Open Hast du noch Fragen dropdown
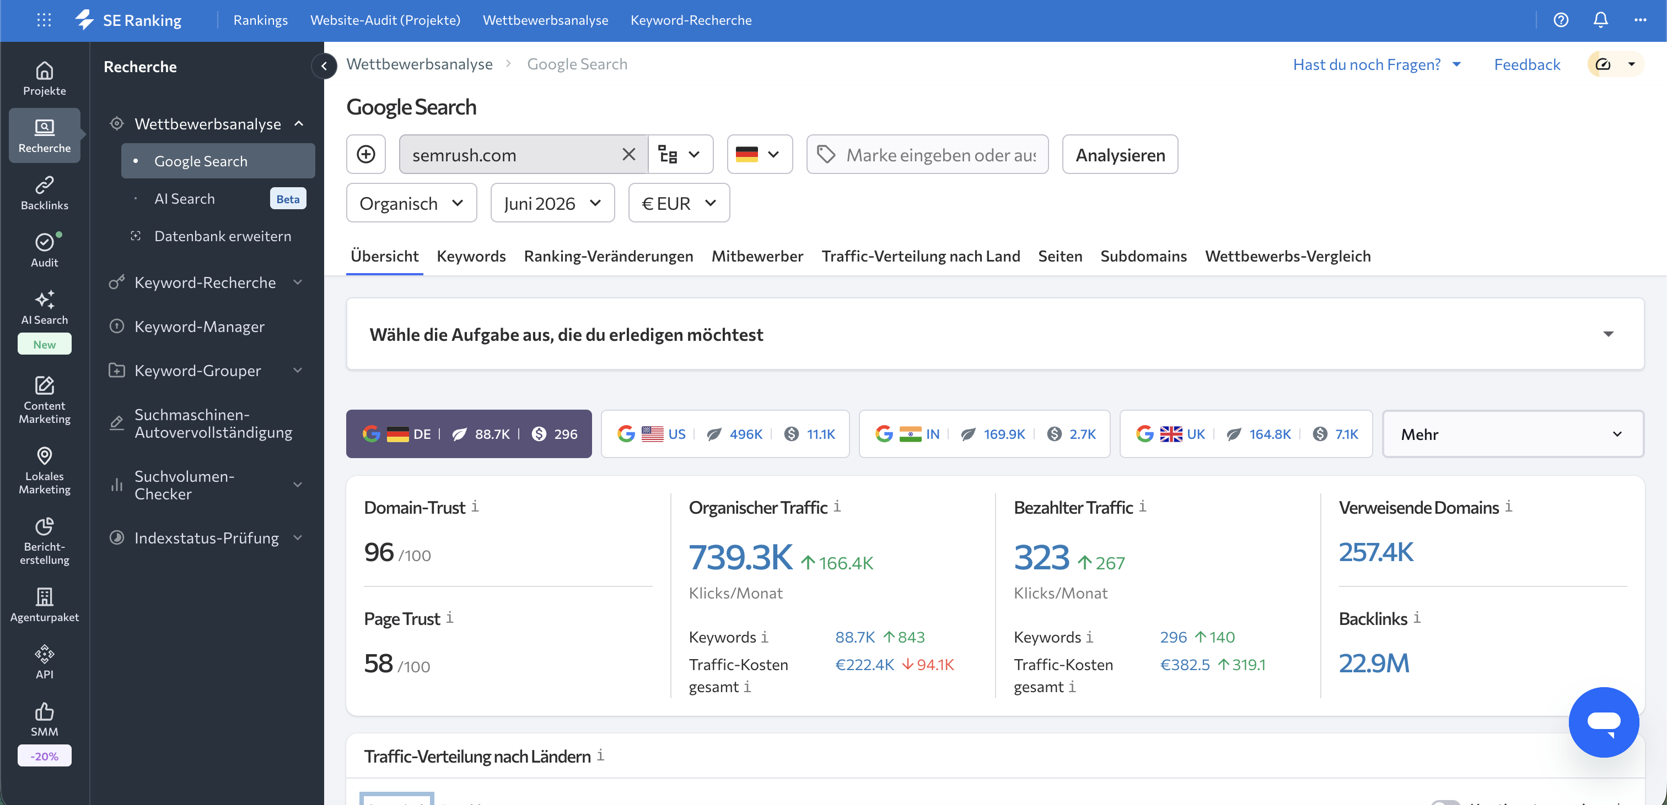This screenshot has height=805, width=1667. [1376, 64]
